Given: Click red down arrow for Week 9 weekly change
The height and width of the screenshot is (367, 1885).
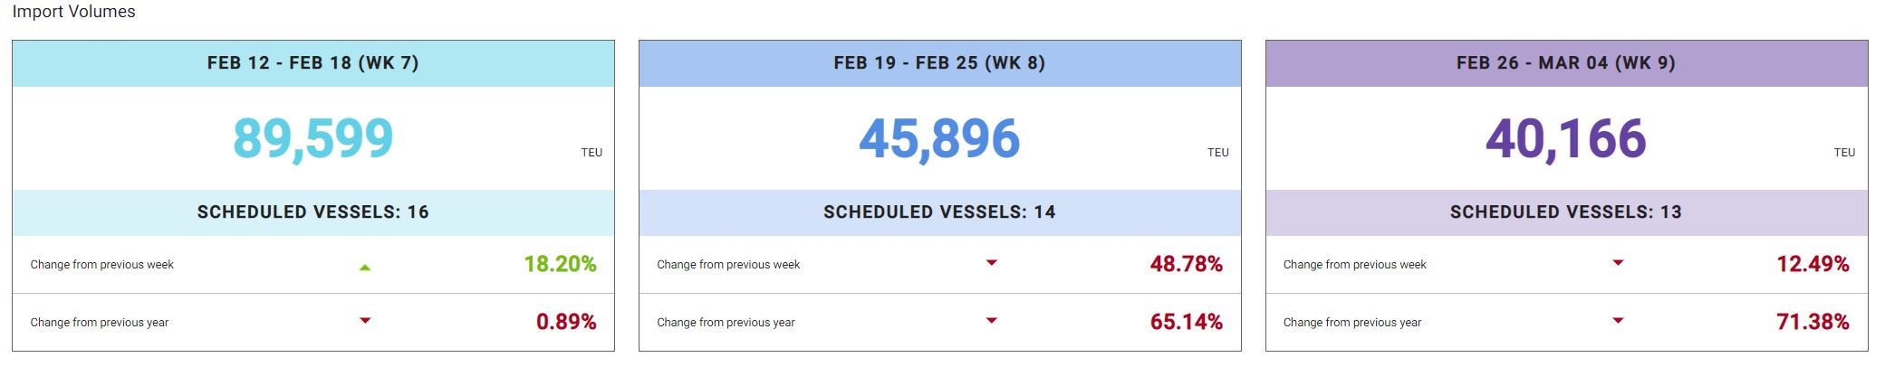Looking at the screenshot, I should click(x=1618, y=263).
